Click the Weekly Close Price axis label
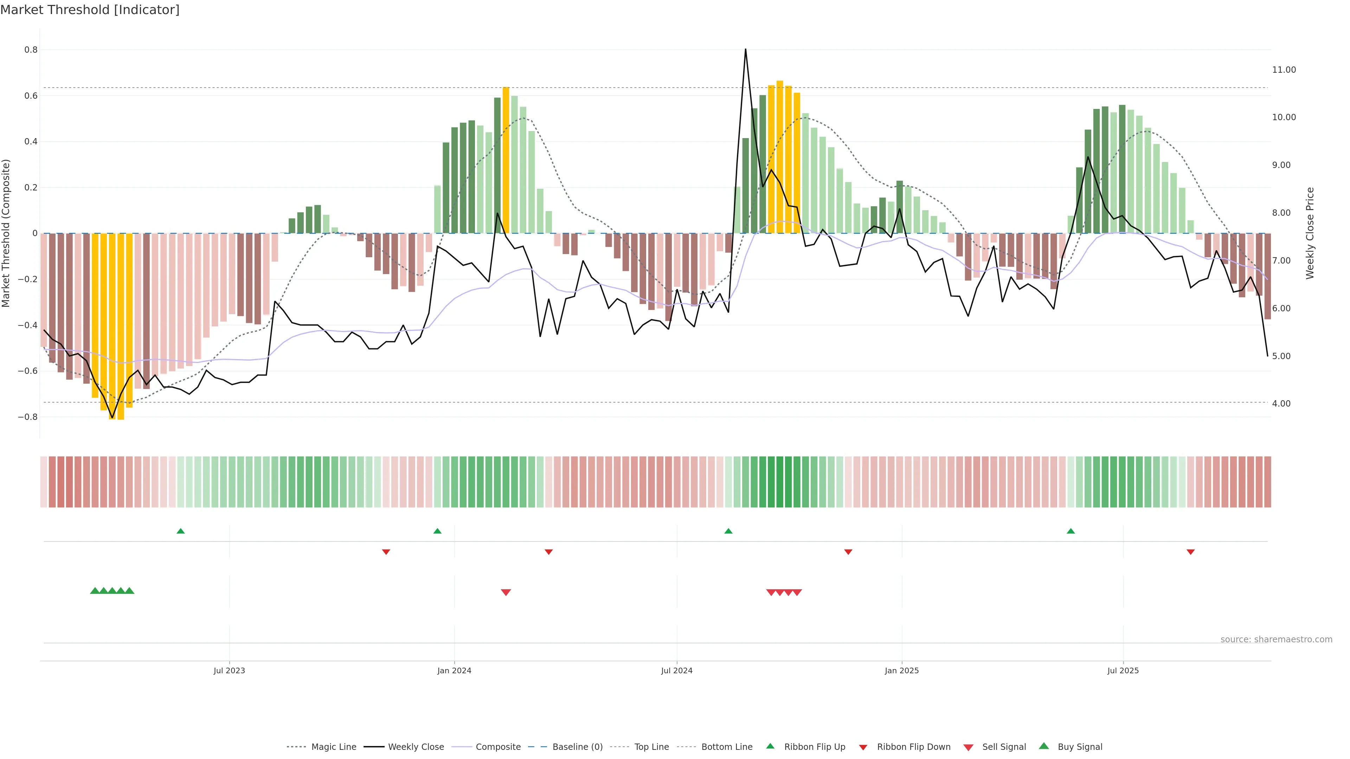This screenshot has height=759, width=1350. [1310, 233]
